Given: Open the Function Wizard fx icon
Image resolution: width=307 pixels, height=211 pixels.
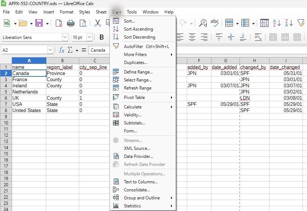Looking at the screenshot, I should [62, 50].
